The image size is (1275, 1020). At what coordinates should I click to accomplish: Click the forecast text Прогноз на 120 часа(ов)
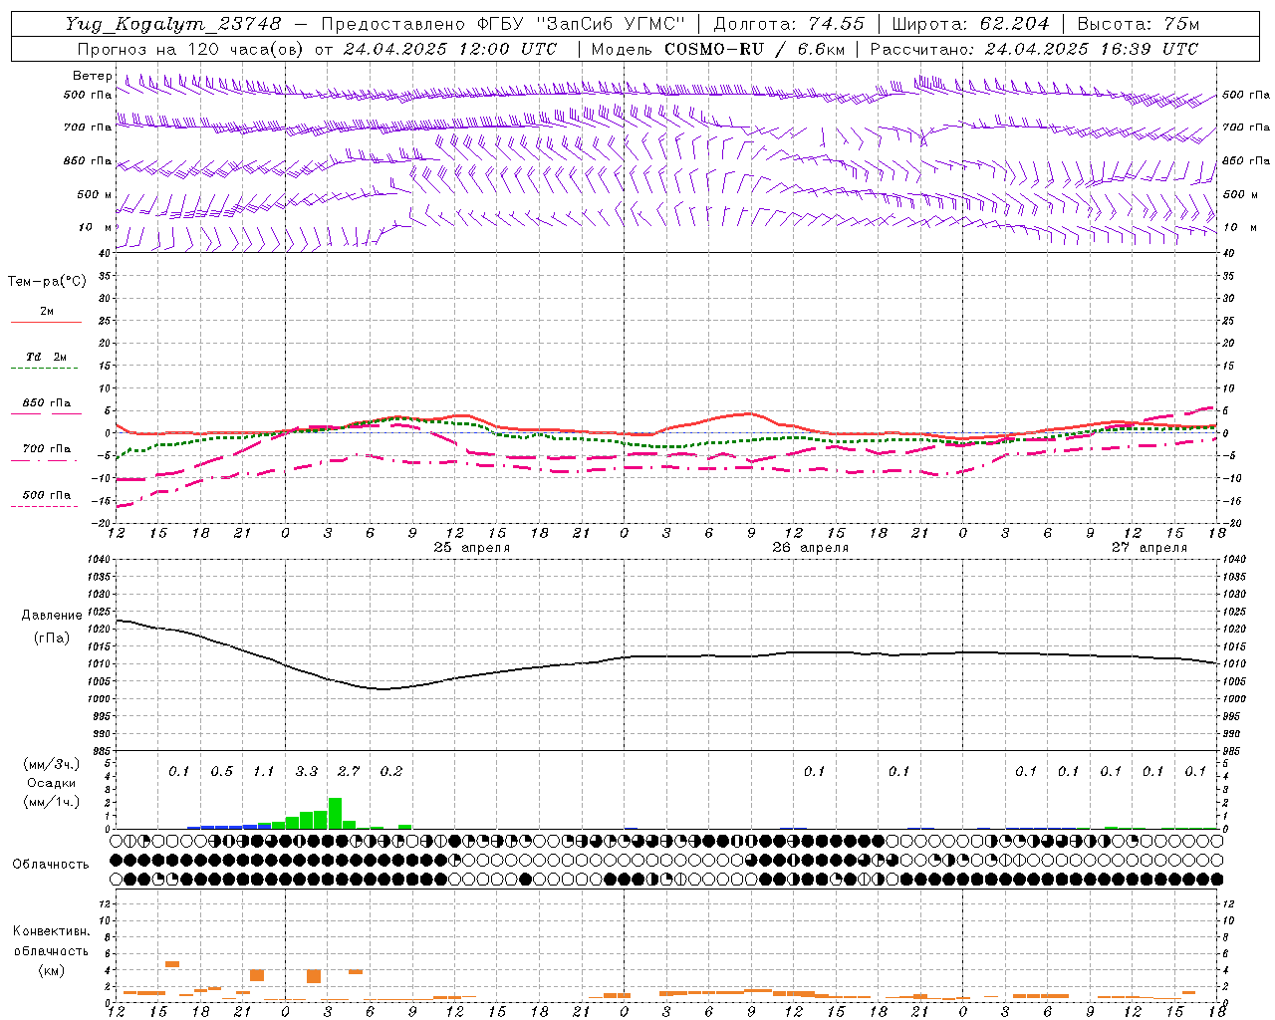click(191, 49)
